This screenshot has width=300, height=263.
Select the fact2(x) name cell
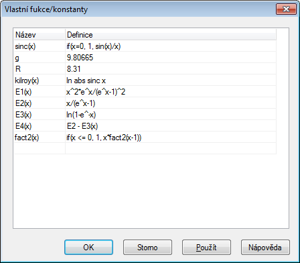pos(40,138)
